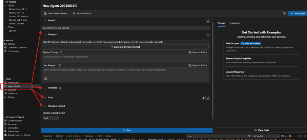307x140 pixels.
Task: Open the output format dropdown showing text
Action: tap(51, 118)
